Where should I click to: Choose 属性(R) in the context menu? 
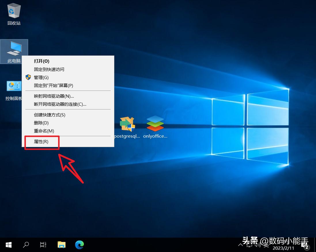41,142
